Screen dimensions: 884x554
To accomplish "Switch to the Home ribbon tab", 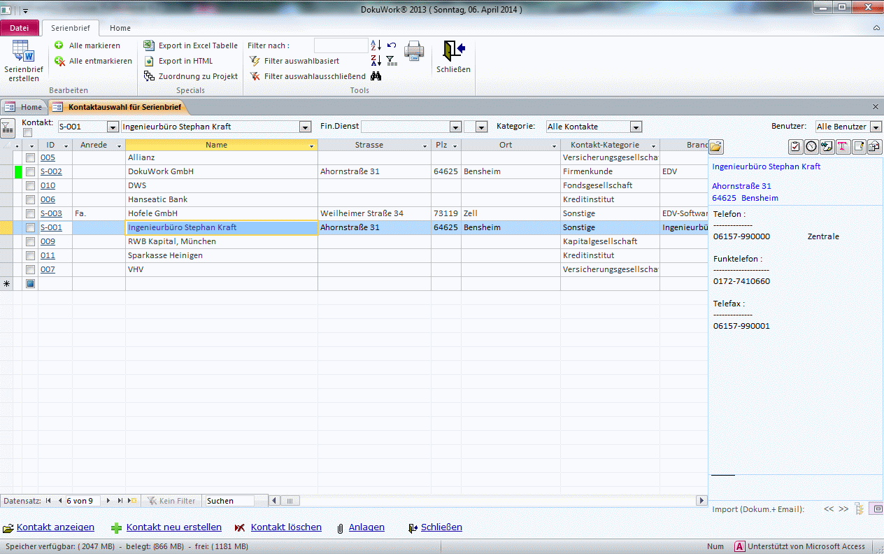I will pyautogui.click(x=120, y=28).
